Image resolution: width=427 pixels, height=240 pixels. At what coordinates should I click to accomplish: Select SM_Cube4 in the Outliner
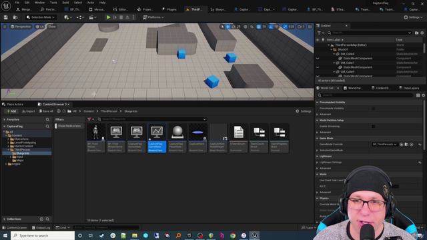coord(347,54)
